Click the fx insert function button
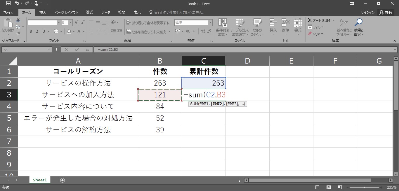The image size is (399, 191). coord(87,50)
